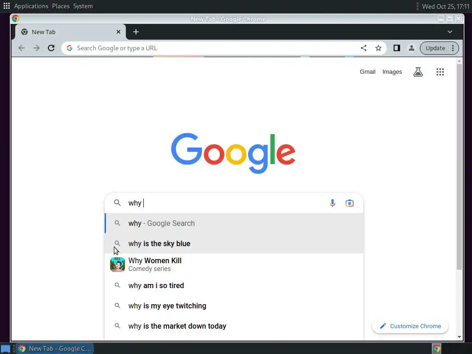Open Search Labs flask icon
The image size is (472, 354).
(418, 72)
